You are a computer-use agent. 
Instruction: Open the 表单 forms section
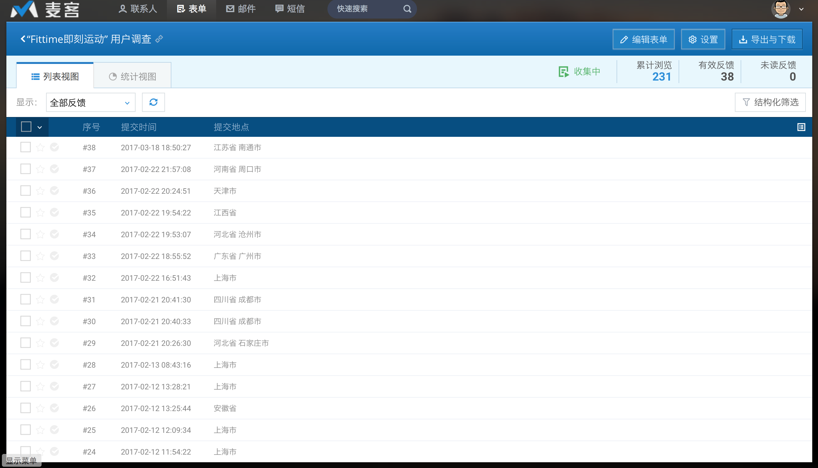click(x=192, y=9)
